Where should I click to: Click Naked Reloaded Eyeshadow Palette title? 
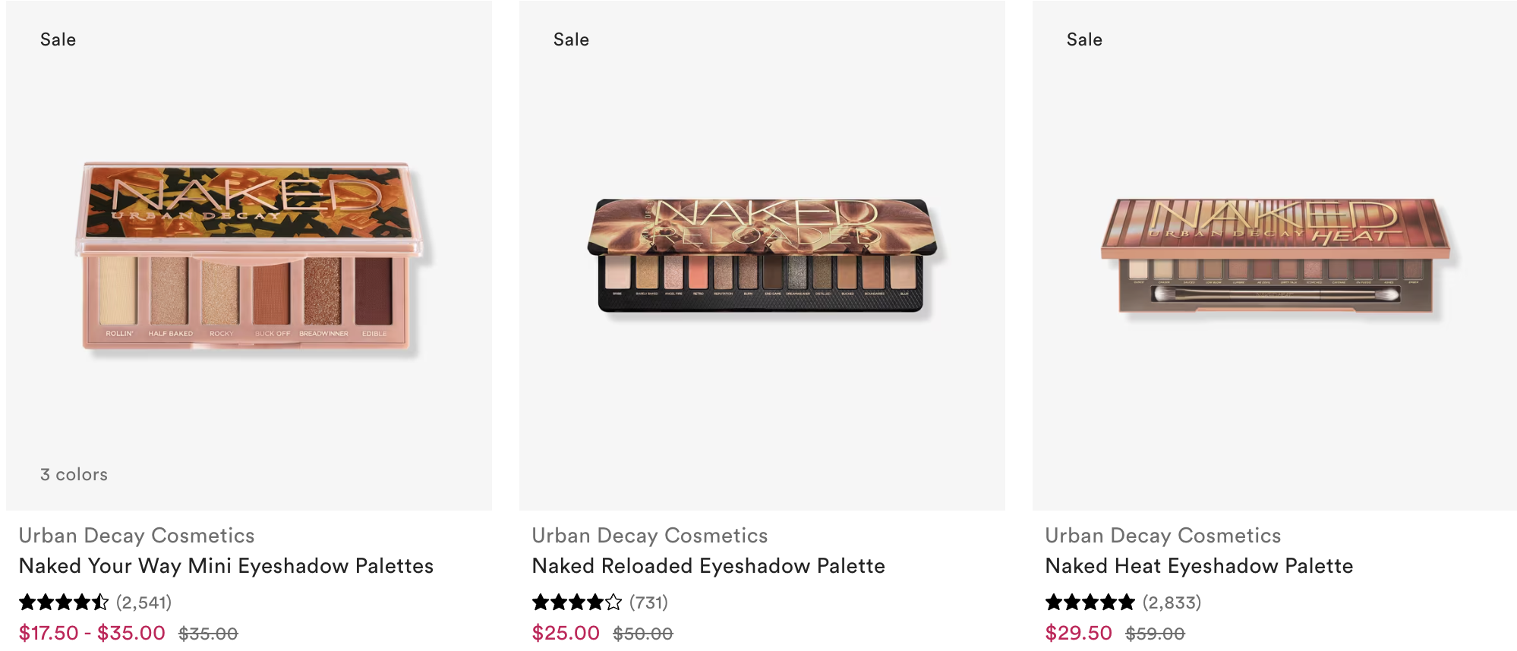click(708, 566)
